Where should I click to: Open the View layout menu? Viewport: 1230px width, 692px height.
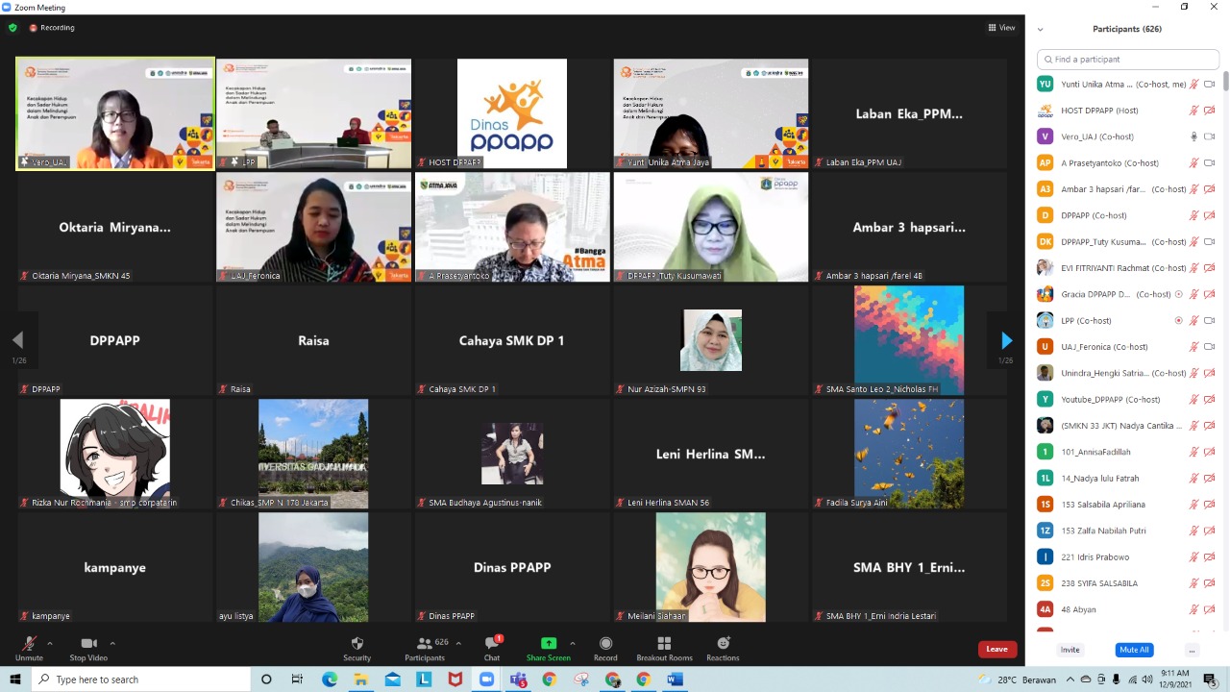(x=1001, y=28)
